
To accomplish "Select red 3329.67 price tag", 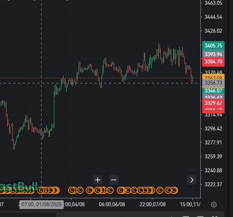I will tap(213, 103).
